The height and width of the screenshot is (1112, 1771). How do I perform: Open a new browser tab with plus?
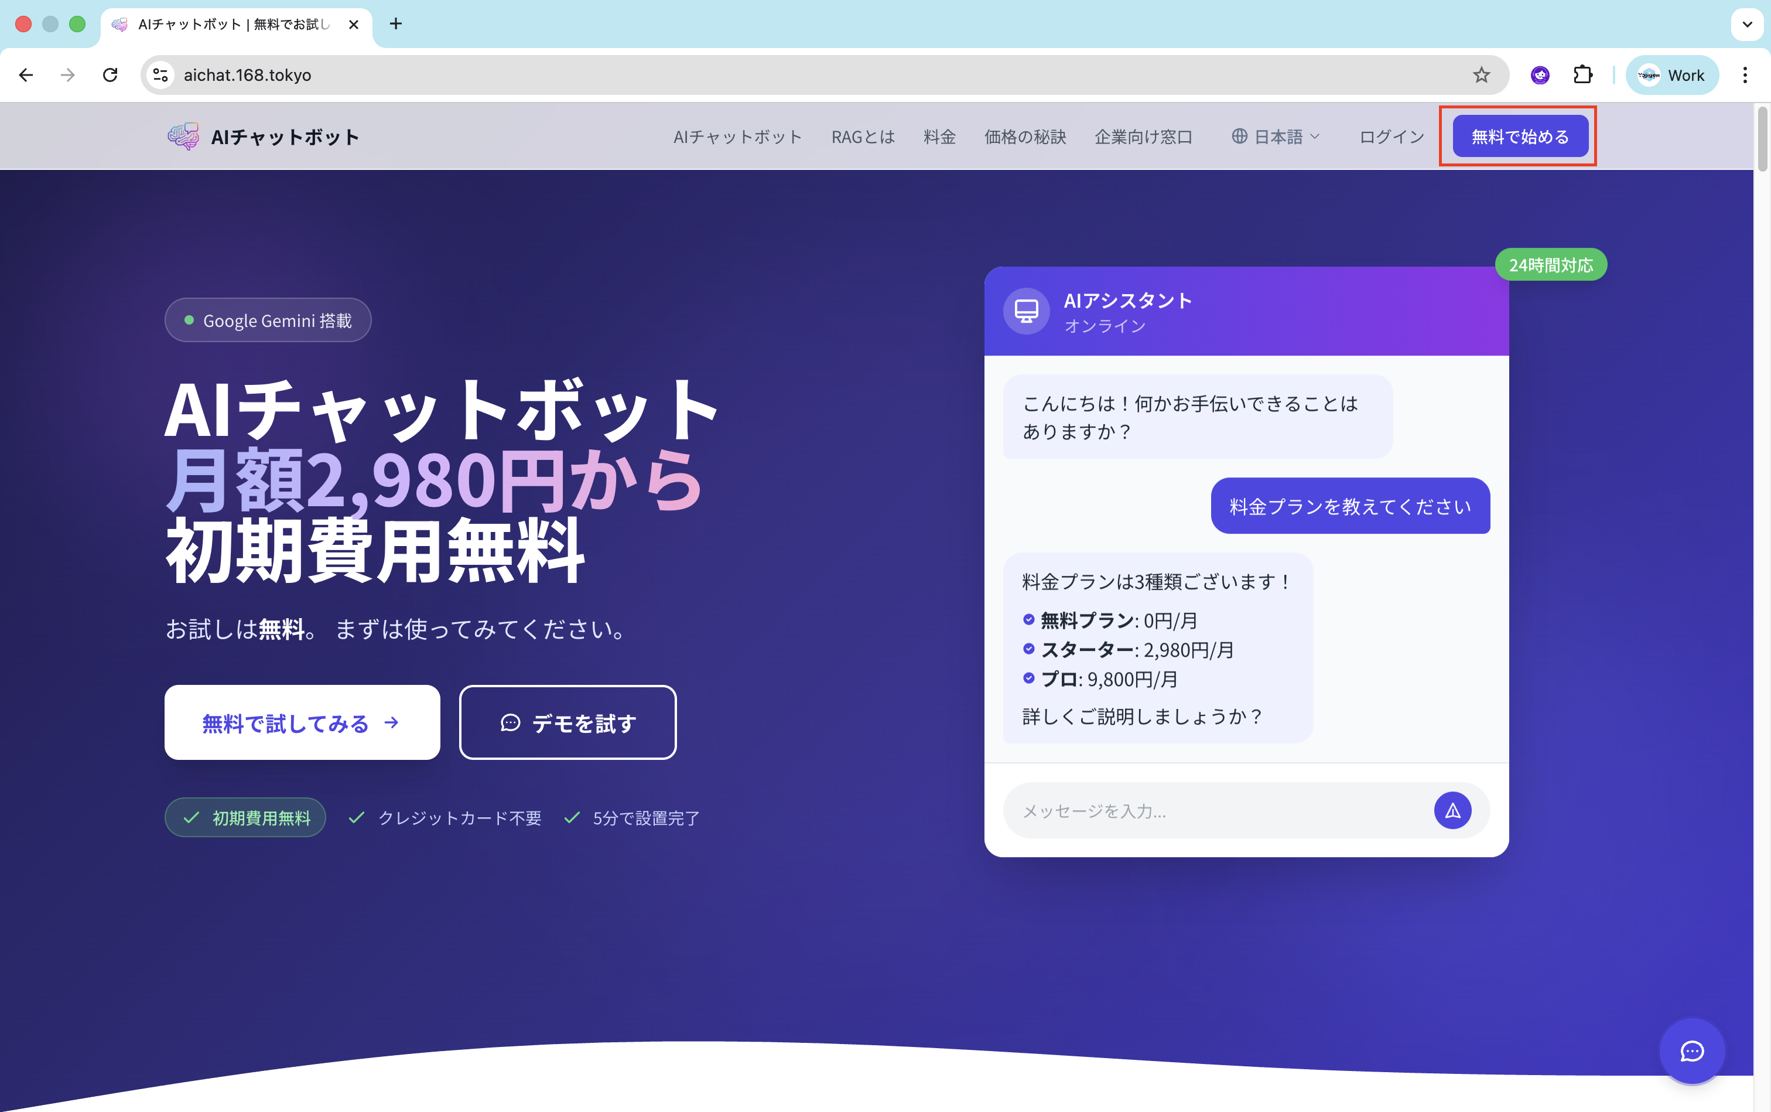(x=395, y=24)
